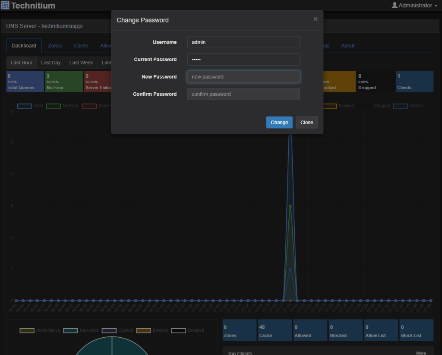Screen dimensions: 442x355
Task: Switch to the Zones tab
Action: [x=55, y=46]
